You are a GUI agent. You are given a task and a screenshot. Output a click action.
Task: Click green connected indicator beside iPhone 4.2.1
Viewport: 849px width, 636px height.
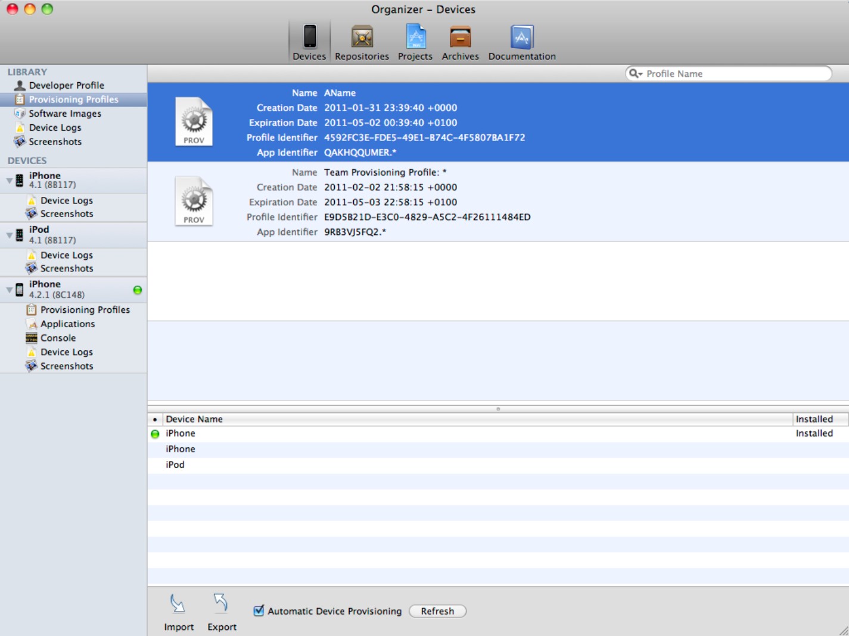tap(138, 290)
